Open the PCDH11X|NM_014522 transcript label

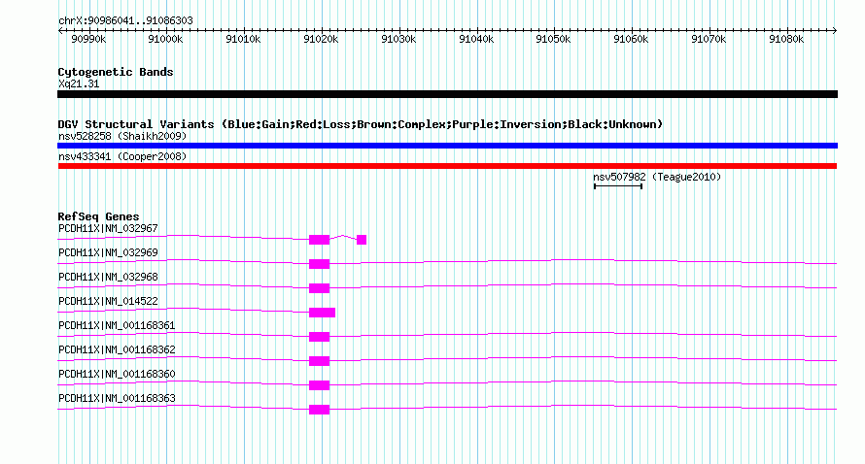coord(108,302)
